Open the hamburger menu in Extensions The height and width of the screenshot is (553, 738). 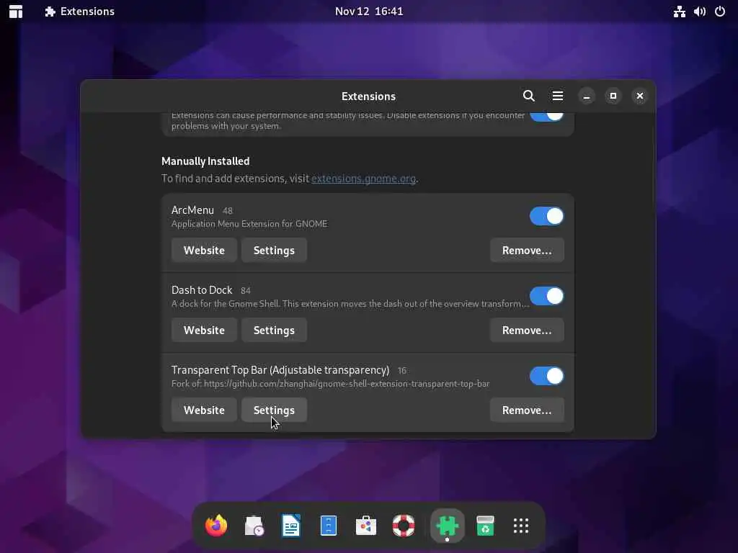[x=558, y=96]
